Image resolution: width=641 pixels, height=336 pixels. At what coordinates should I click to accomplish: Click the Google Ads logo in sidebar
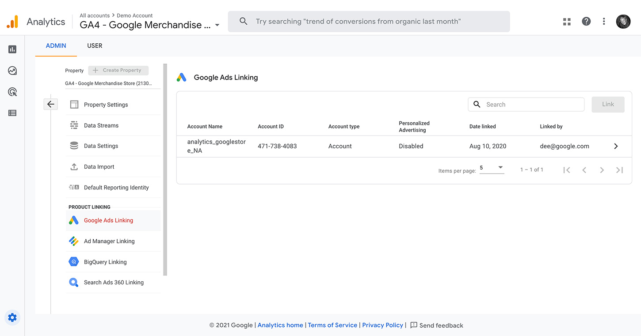click(x=74, y=220)
